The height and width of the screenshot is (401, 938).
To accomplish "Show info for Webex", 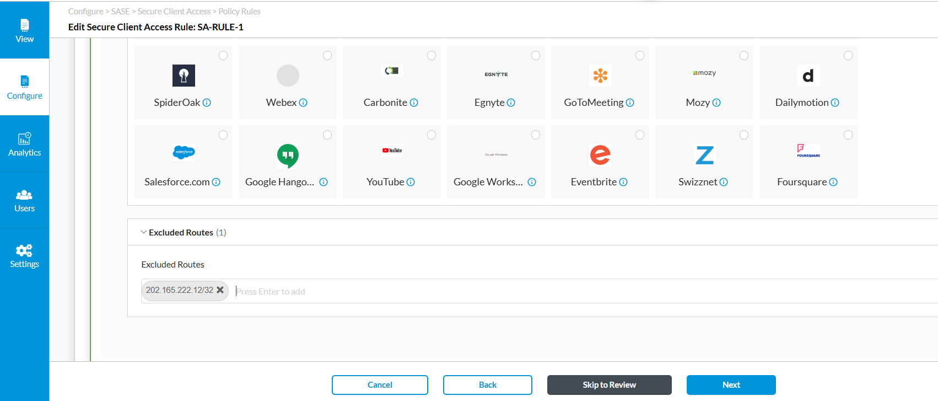I will [x=303, y=103].
